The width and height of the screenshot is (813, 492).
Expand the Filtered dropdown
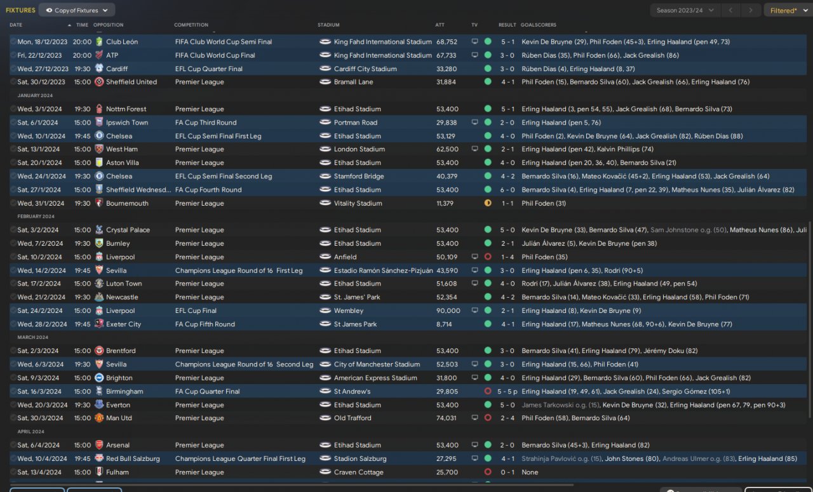(x=787, y=10)
